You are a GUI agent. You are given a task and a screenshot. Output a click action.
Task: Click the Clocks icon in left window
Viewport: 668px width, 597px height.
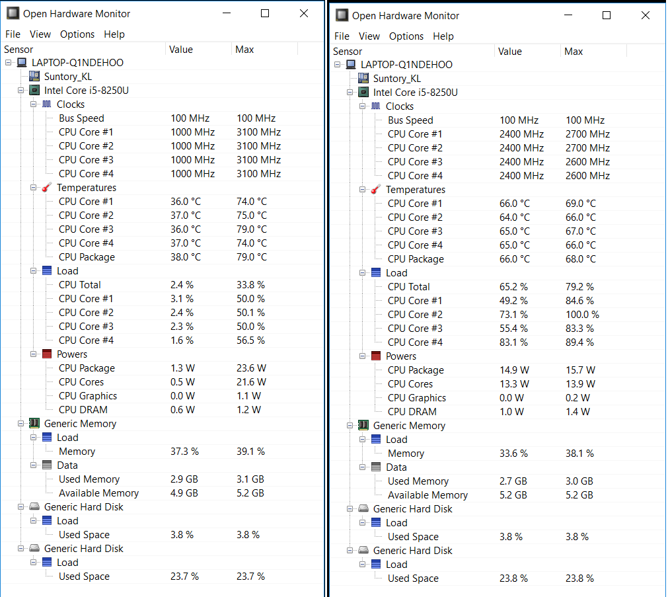[46, 104]
